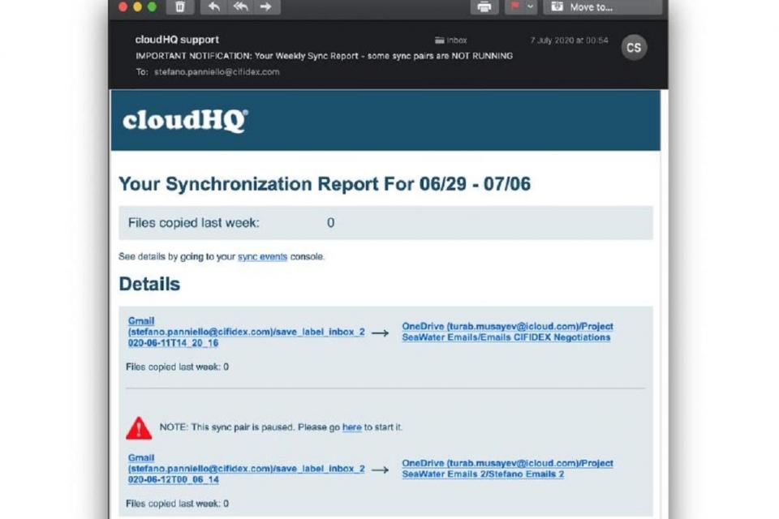Open Gmail save_label_inbox 2020-06-12T00_06_14 link
The width and height of the screenshot is (779, 519).
[246, 469]
